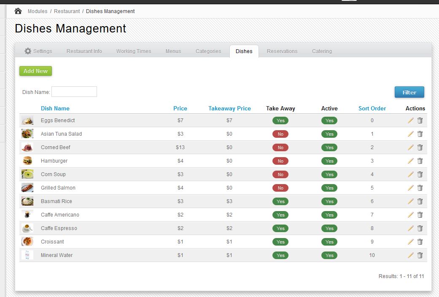
Task: Open the Settings tab with gear icon
Action: (x=38, y=51)
